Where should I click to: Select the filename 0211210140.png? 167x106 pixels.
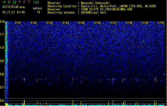pyautogui.click(x=14, y=7)
